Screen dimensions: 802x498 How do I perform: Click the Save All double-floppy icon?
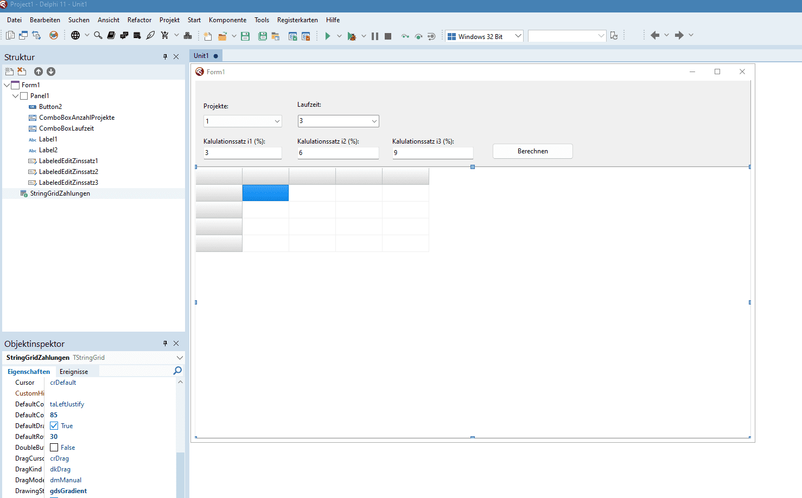pyautogui.click(x=263, y=36)
